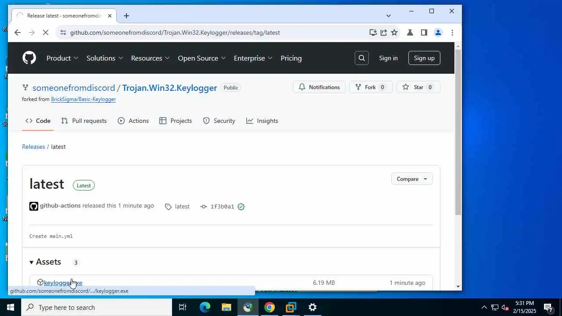562x316 pixels.
Task: Click the github-actions author link
Action: tap(60, 205)
